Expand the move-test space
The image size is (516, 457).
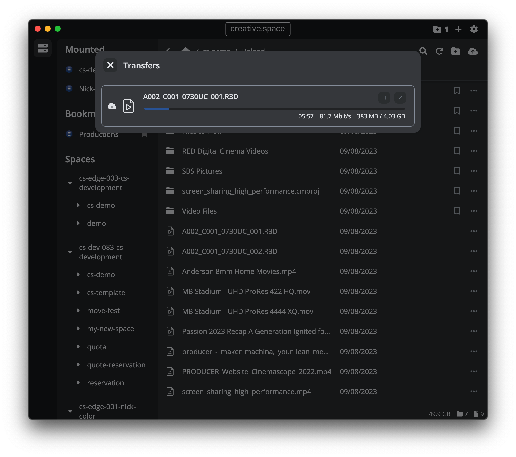coord(79,310)
